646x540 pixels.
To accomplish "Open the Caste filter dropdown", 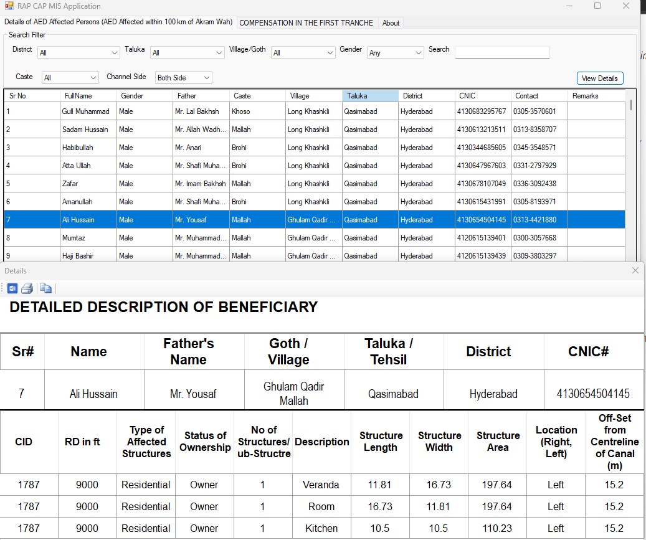I will click(x=70, y=77).
